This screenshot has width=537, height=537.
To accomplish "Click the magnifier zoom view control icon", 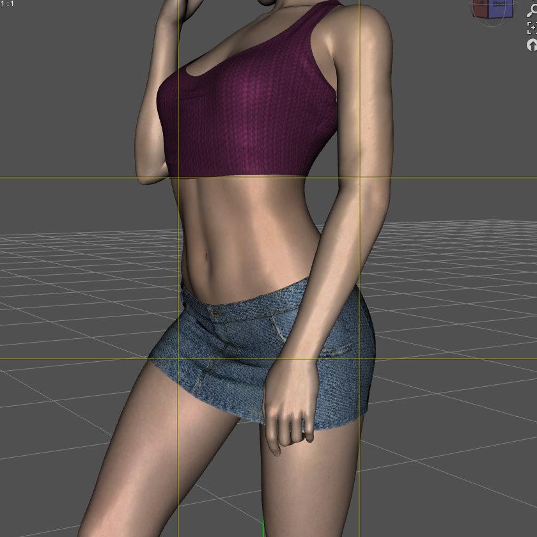I will tap(532, 11).
